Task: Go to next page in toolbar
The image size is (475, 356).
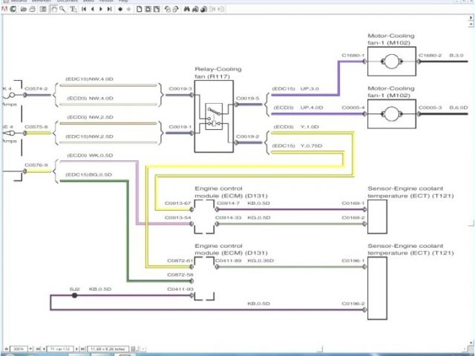Action: [x=100, y=9]
